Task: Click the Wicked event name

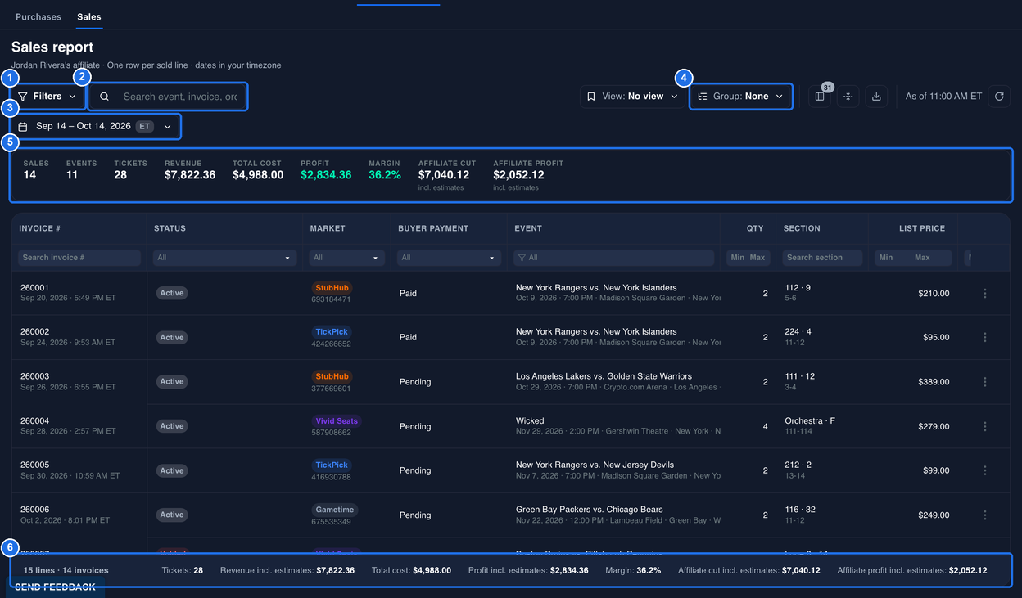Action: coord(530,421)
